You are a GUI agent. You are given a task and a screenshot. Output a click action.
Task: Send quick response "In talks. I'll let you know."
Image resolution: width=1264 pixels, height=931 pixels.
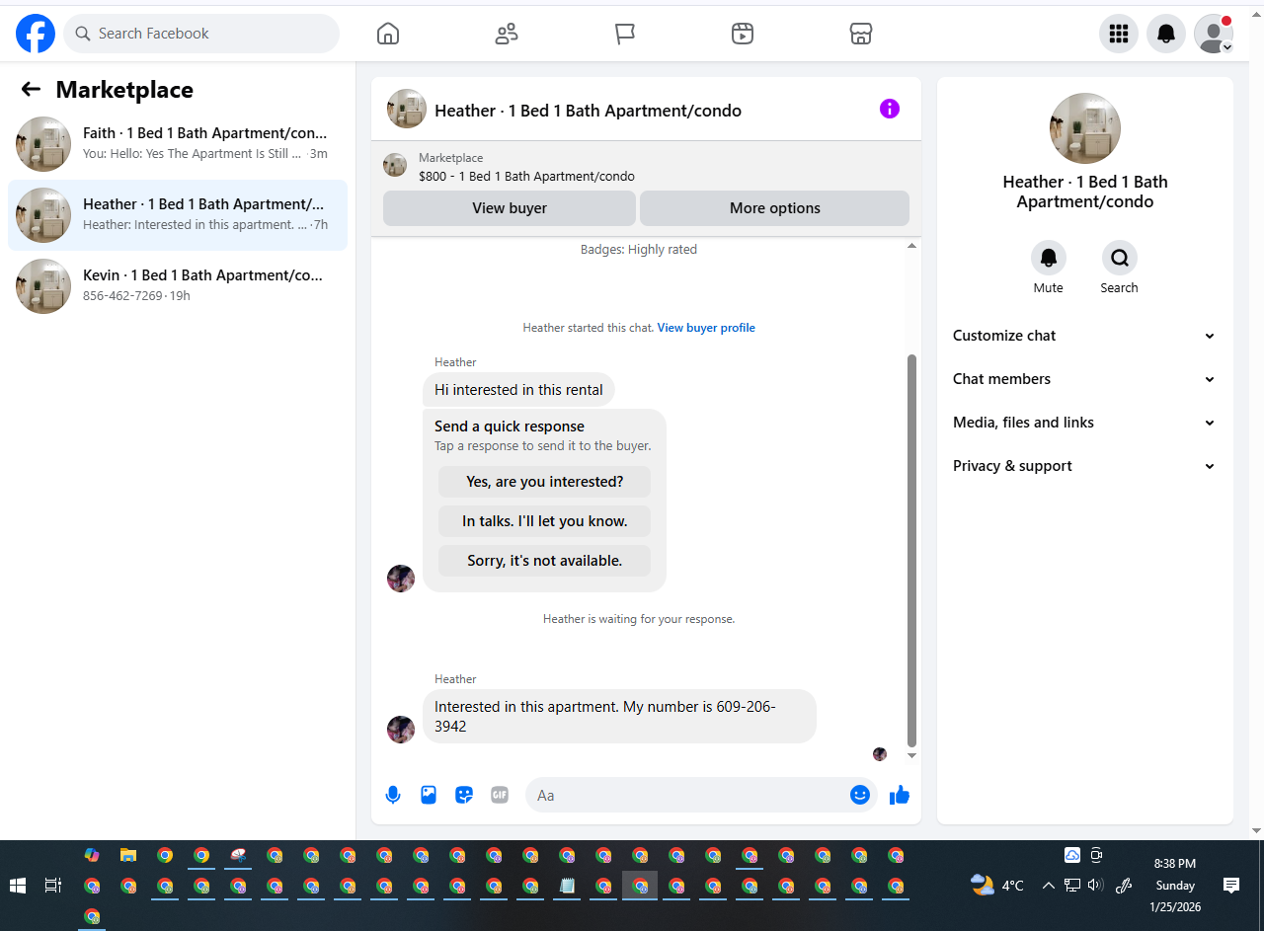click(x=545, y=521)
